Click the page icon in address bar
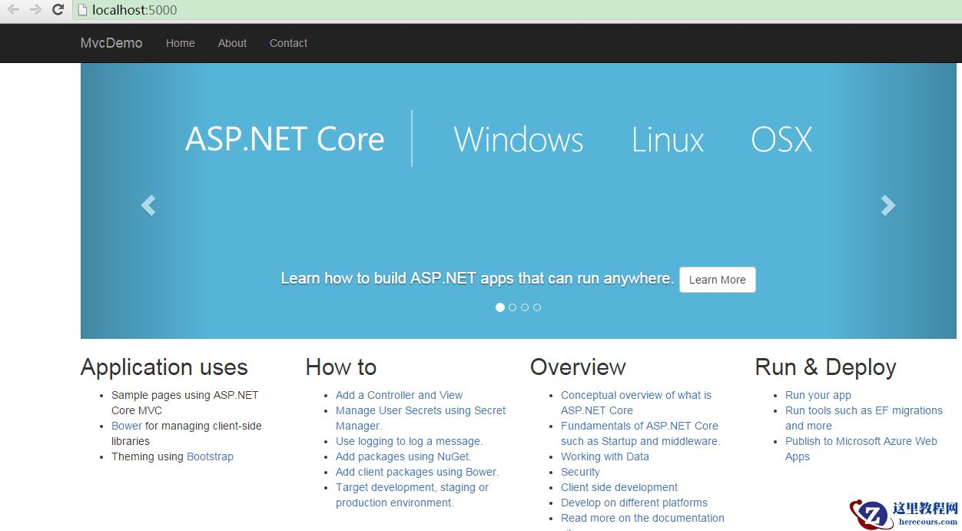The height and width of the screenshot is (531, 962). click(x=82, y=10)
